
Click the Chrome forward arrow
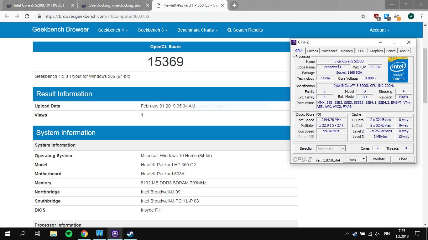click(x=17, y=16)
